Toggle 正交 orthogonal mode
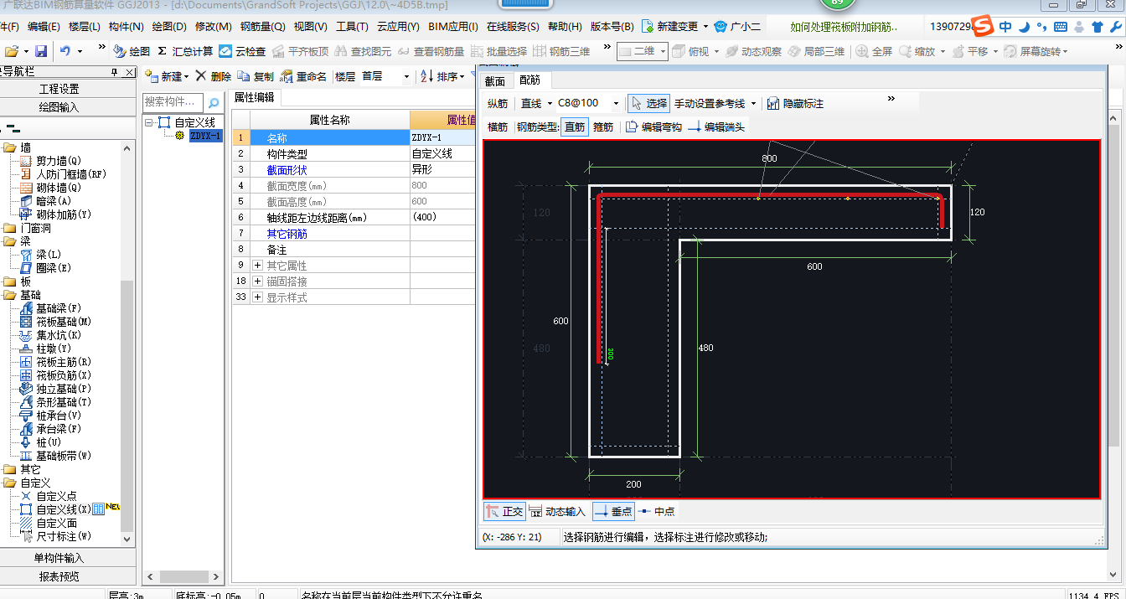 pos(504,511)
